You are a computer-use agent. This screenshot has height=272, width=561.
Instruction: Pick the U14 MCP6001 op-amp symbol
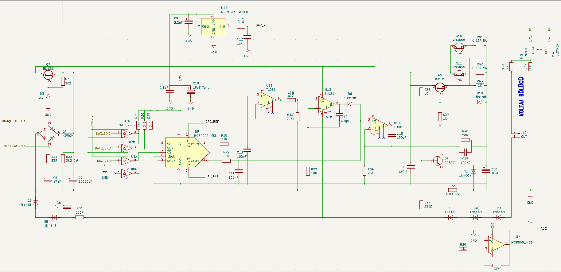tap(496, 244)
